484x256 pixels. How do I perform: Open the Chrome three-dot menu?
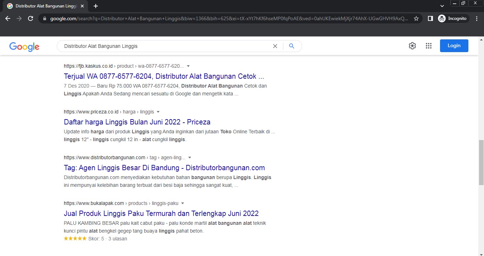[477, 18]
